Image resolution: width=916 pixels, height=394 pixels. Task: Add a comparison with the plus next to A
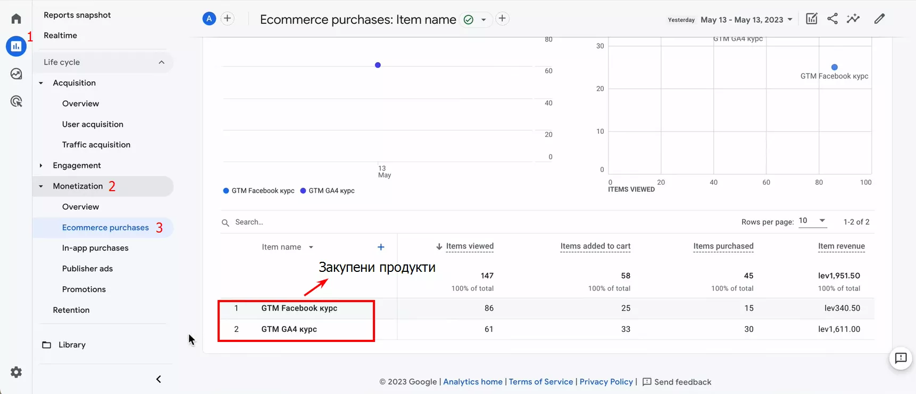coord(227,19)
